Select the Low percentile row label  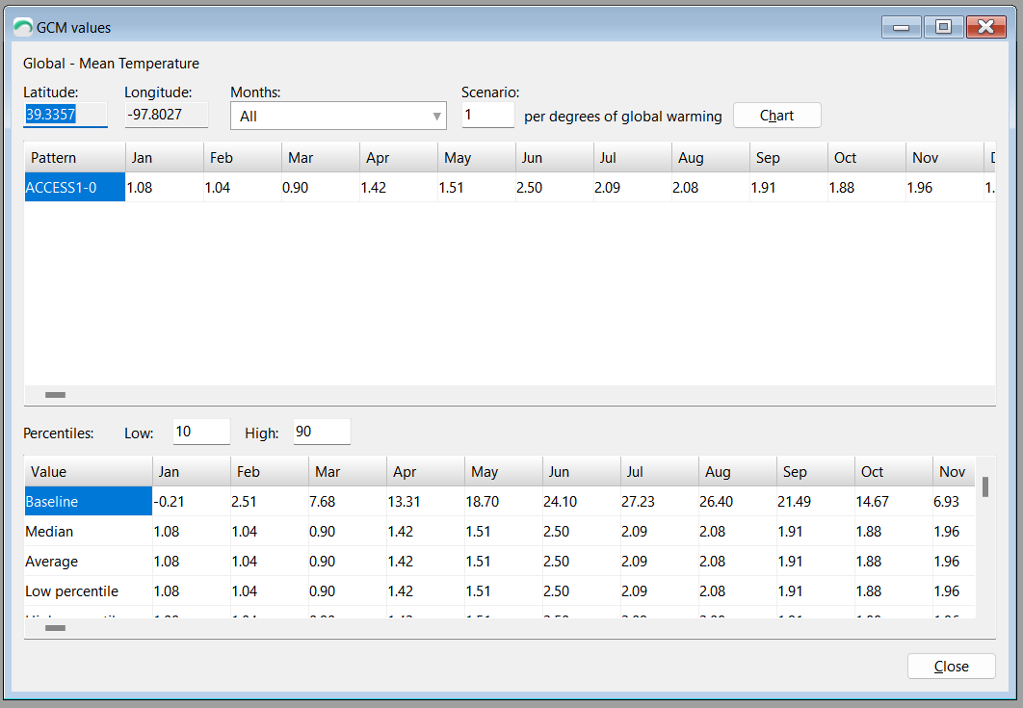[x=88, y=591]
